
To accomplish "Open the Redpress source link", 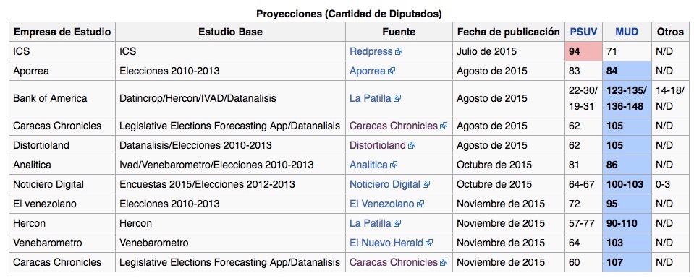I will tap(371, 52).
